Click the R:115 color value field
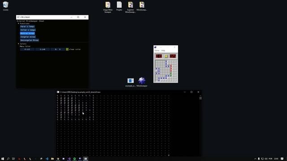287x161 pixels. tap(27, 49)
